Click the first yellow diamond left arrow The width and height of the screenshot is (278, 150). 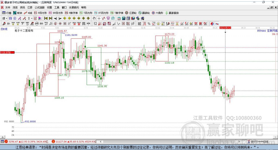65,18
